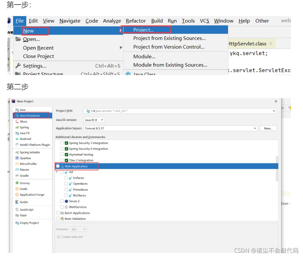Image resolution: width=303 pixels, height=256 pixels.
Task: Check thymeleaf-testing checkbox
Action: tap(62, 154)
